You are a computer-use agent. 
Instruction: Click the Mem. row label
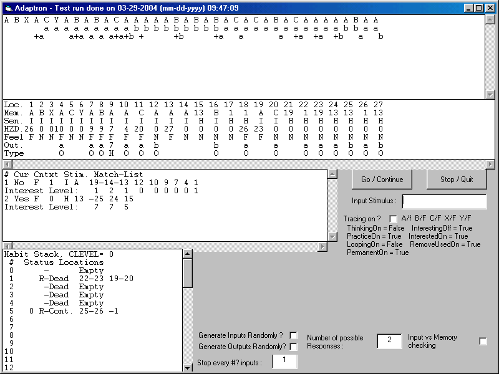tap(14, 113)
